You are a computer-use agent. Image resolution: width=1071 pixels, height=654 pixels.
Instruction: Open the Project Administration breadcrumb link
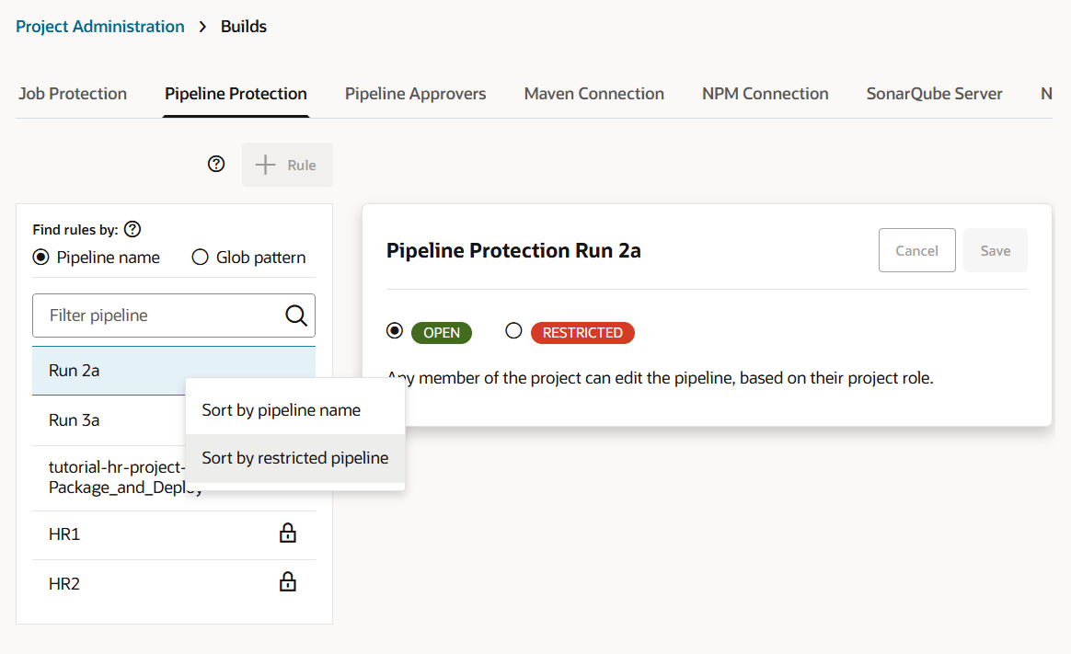click(x=100, y=27)
